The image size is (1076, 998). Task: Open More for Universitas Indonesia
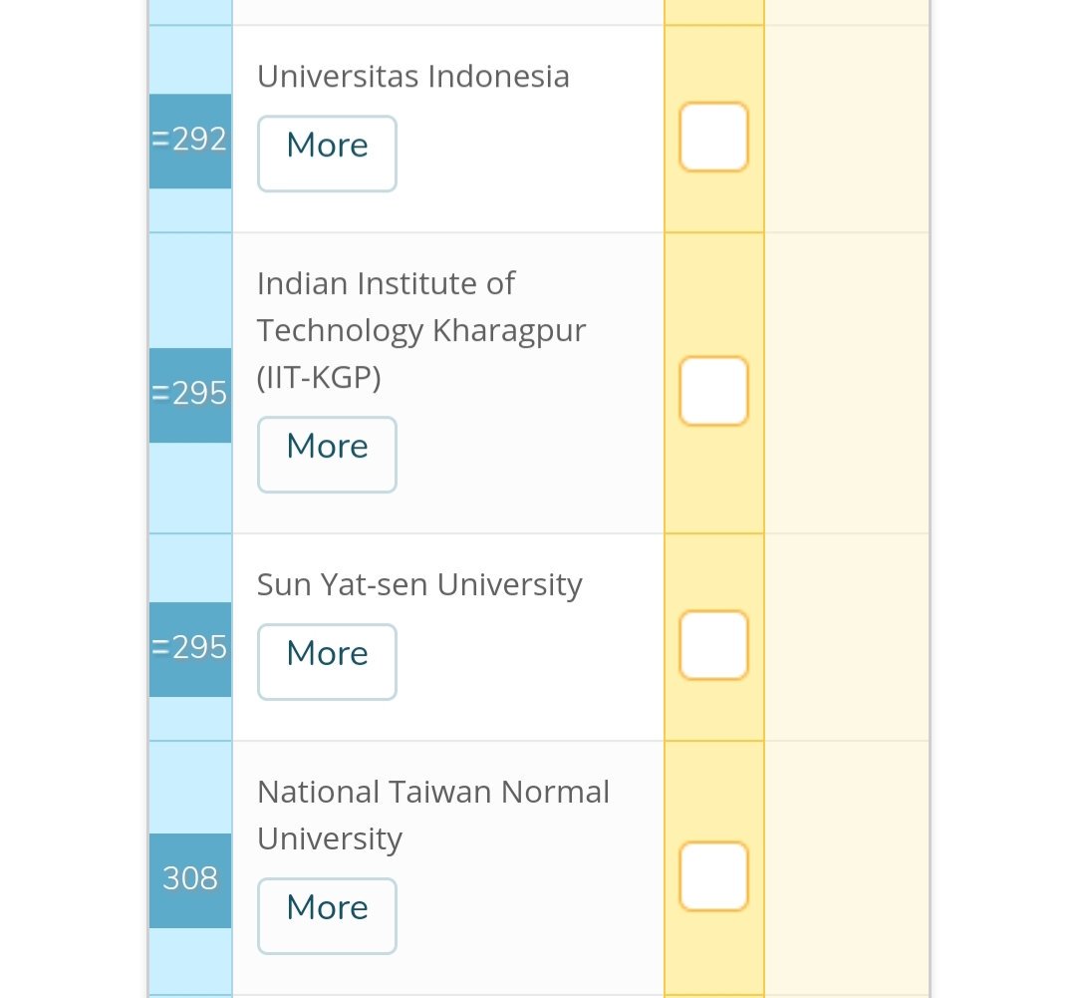click(x=328, y=154)
